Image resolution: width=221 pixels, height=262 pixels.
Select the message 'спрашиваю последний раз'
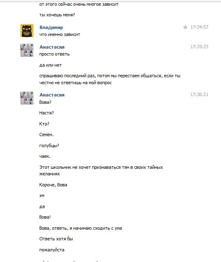110,79
